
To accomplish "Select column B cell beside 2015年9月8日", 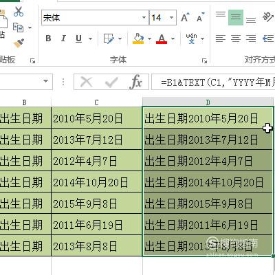I will coord(25,203).
